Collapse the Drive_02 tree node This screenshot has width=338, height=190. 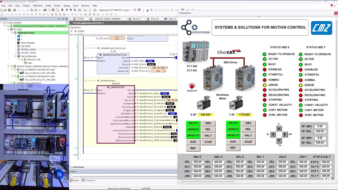pos(12,76)
